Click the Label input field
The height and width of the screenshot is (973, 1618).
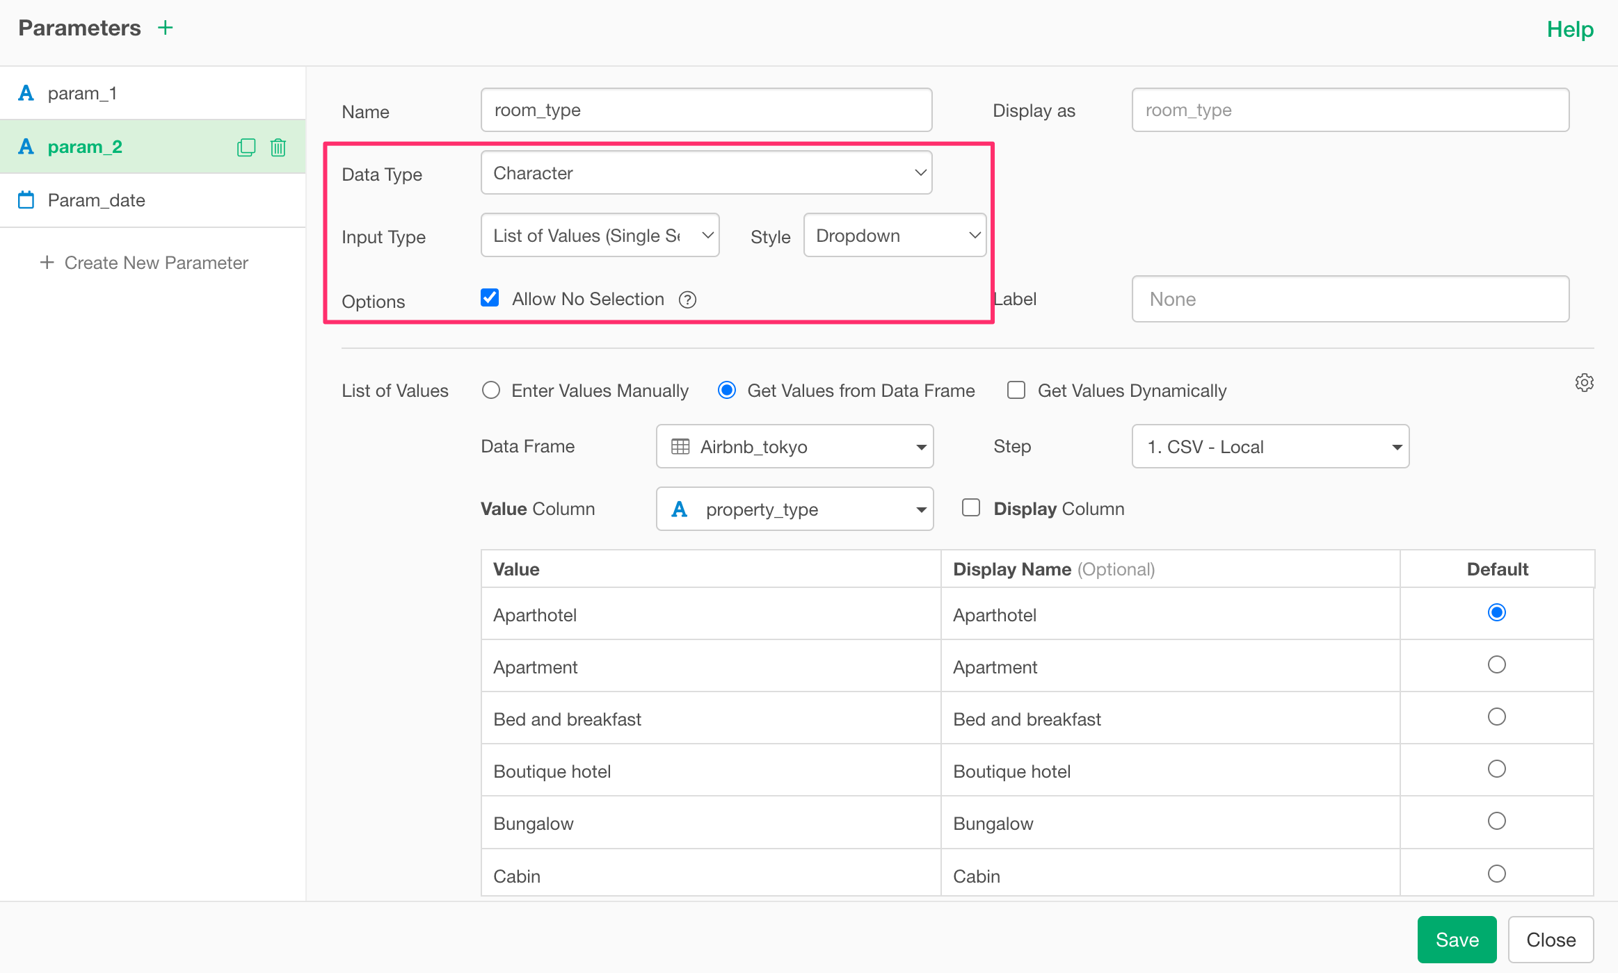click(1349, 300)
